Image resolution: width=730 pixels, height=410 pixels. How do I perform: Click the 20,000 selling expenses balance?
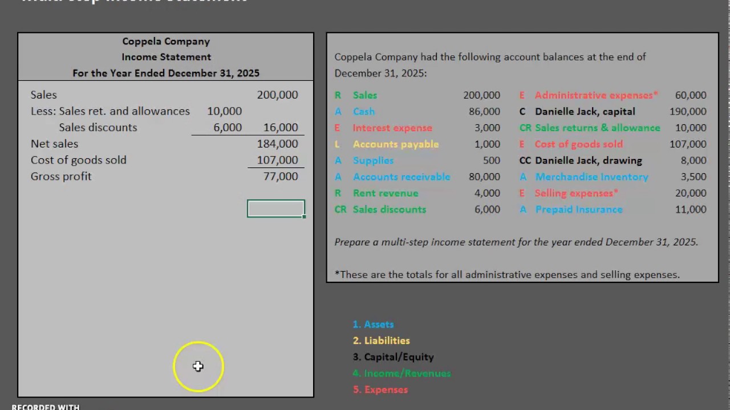[x=690, y=193]
